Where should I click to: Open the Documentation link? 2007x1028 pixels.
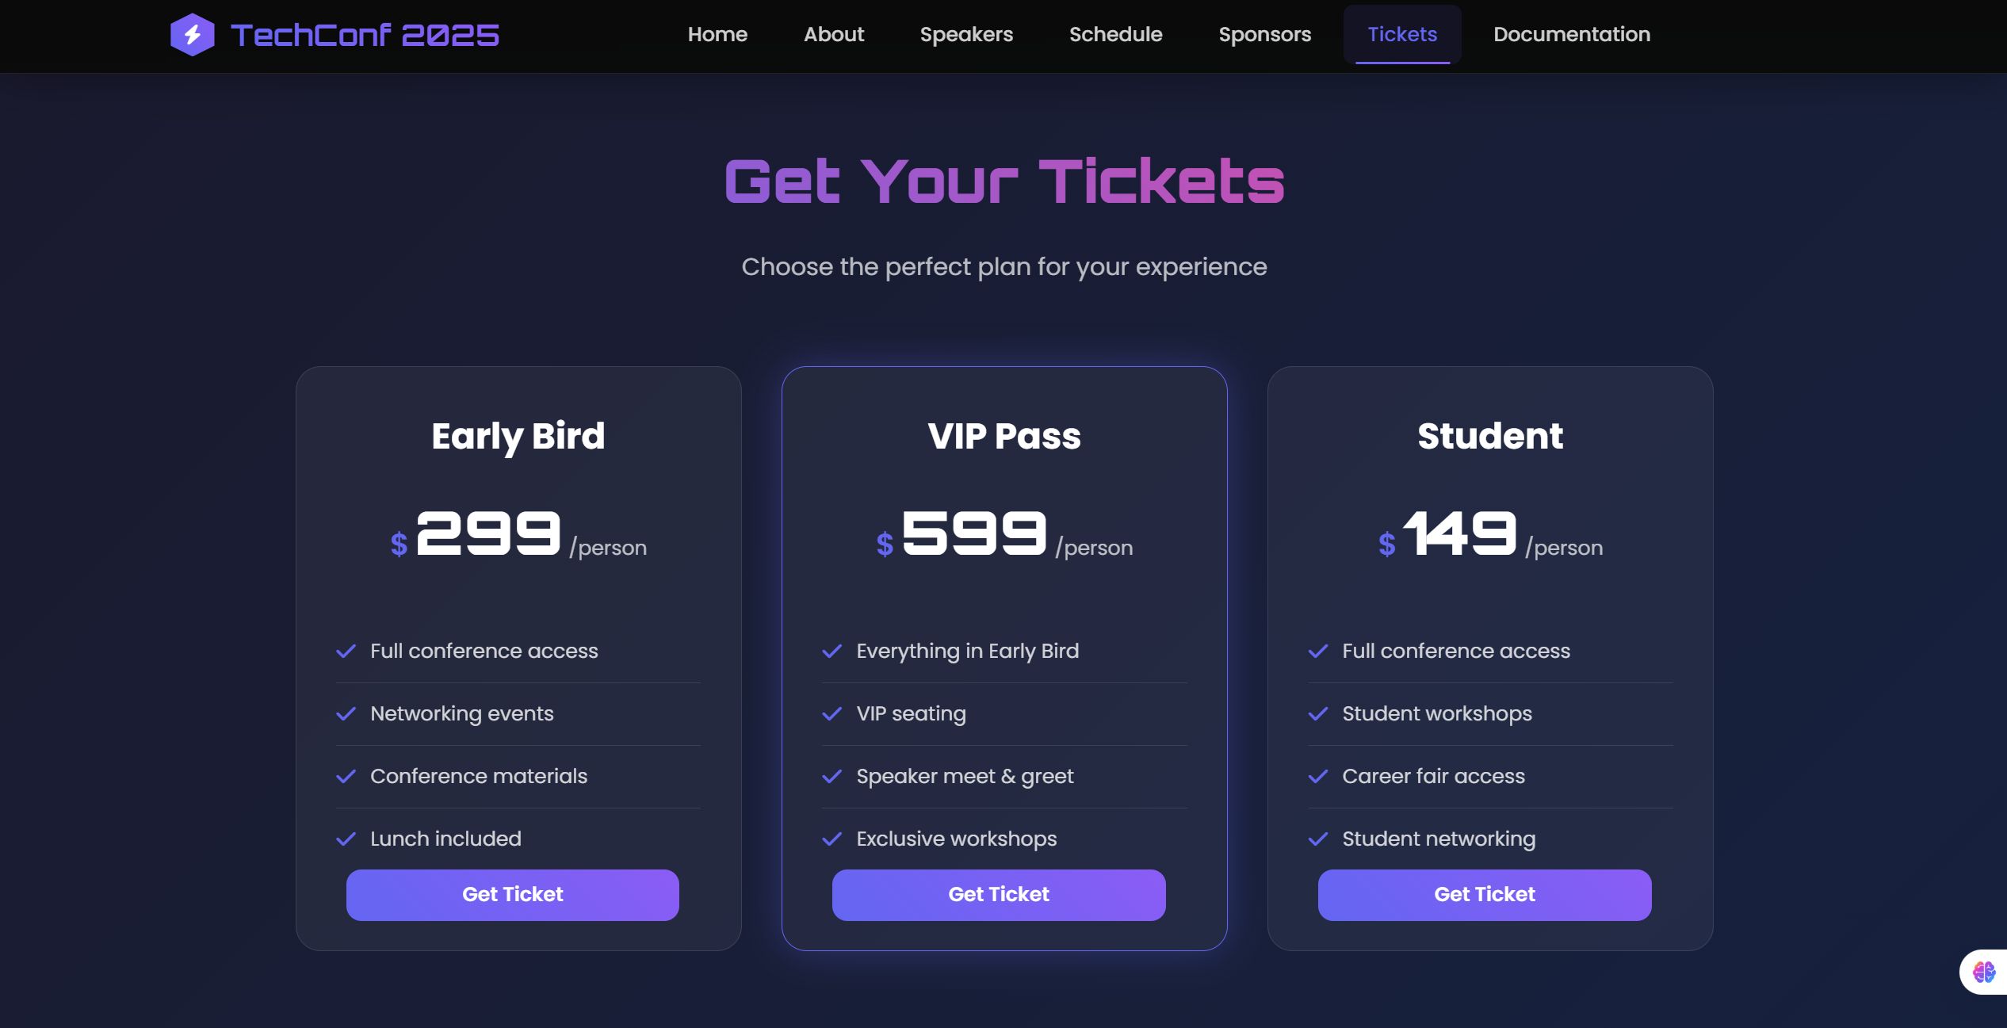click(1571, 35)
